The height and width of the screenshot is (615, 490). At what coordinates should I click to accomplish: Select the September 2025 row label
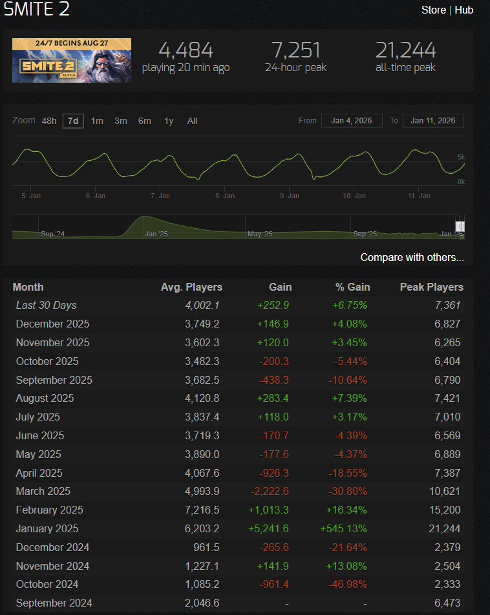click(54, 380)
